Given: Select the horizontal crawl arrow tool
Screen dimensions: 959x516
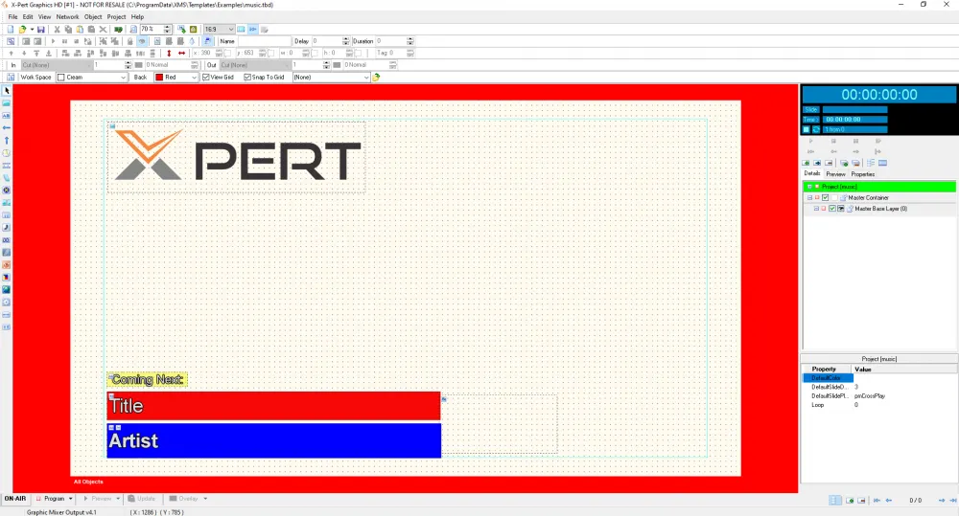Looking at the screenshot, I should (7, 127).
